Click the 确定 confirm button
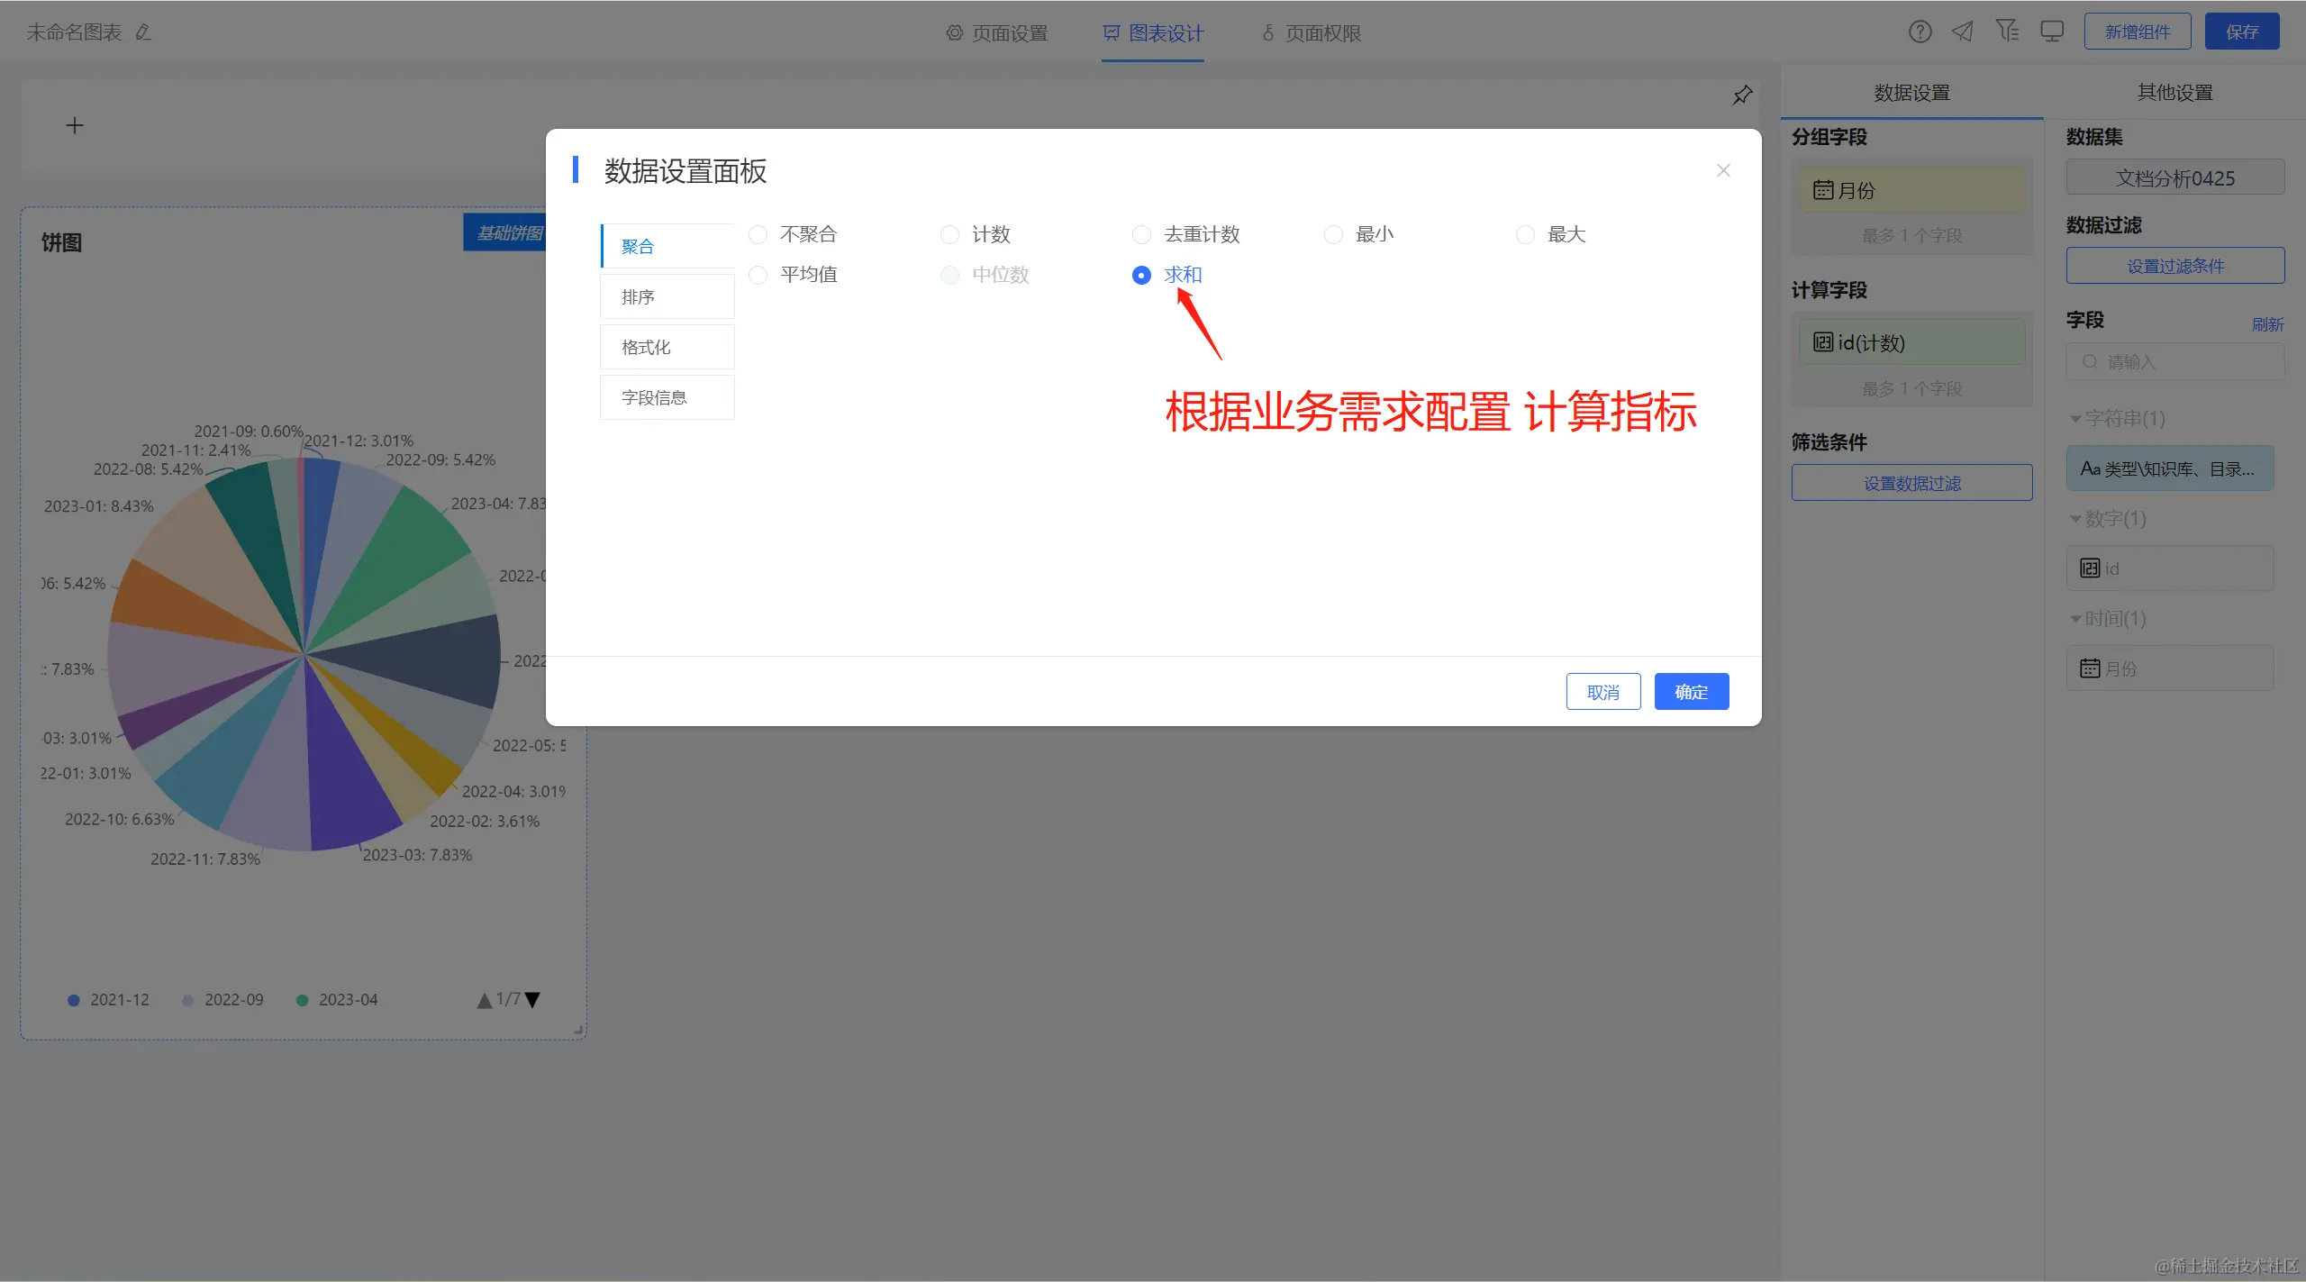 [1691, 692]
